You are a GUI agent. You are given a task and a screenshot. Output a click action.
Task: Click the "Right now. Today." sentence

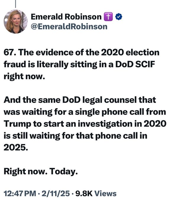(41, 171)
